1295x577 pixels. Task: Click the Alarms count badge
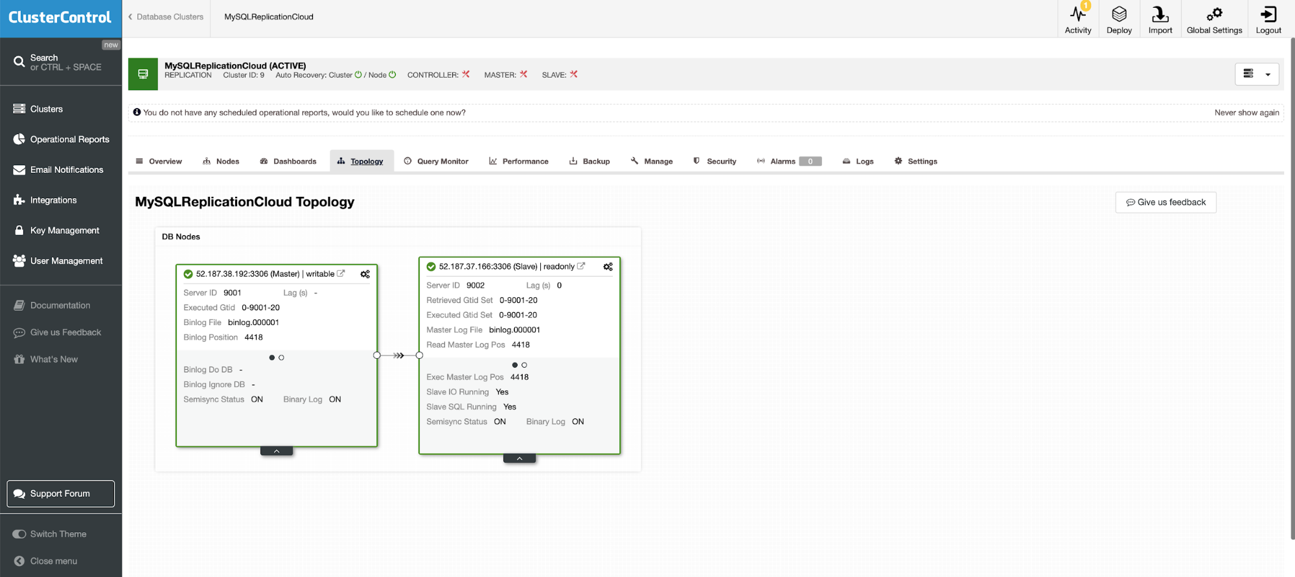click(810, 161)
